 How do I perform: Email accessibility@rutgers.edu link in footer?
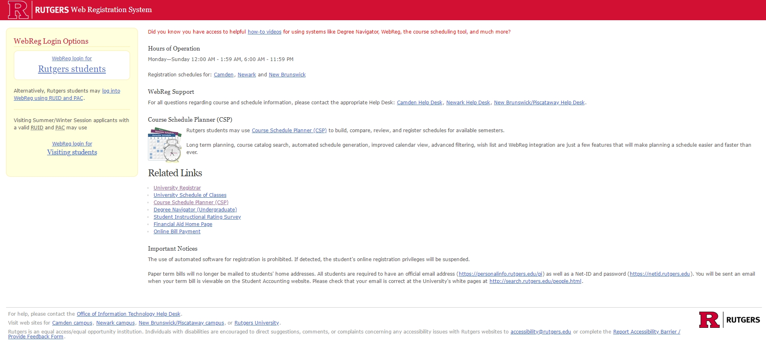coord(540,332)
